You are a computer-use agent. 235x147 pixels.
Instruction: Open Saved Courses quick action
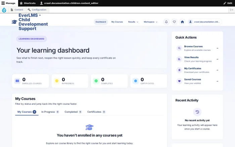[197, 81]
